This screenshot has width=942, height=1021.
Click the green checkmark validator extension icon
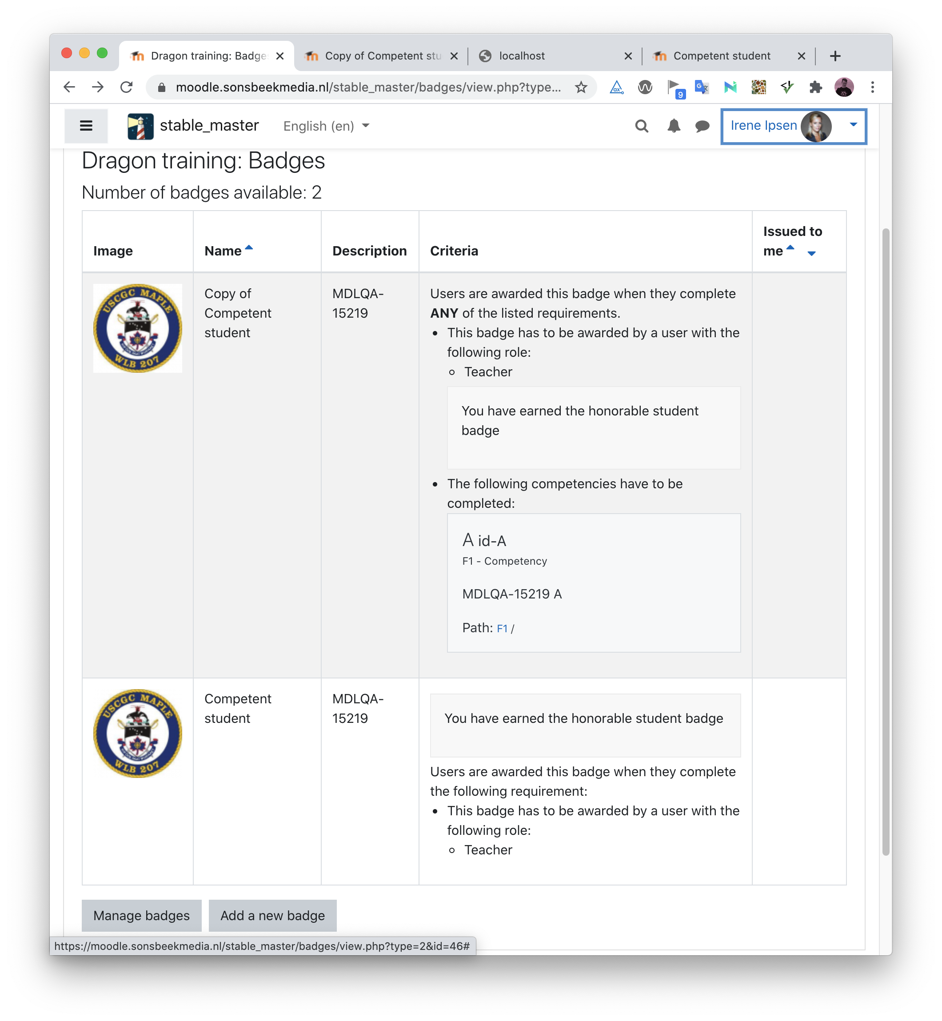point(787,87)
